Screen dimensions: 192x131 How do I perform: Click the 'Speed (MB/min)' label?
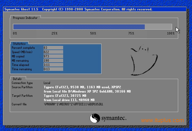[22, 52]
